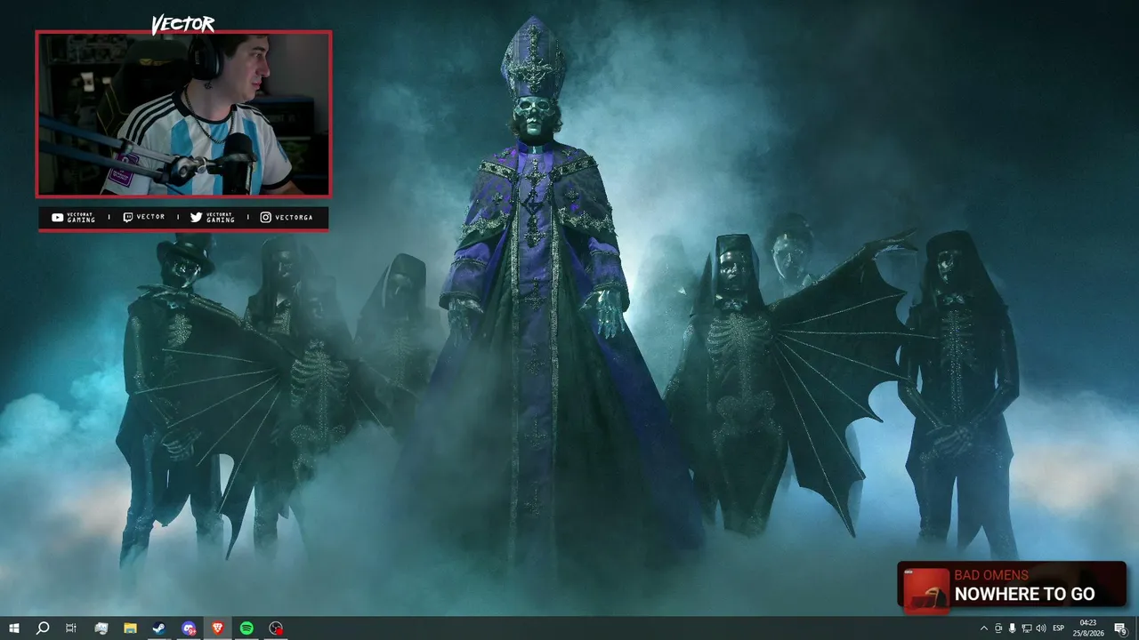Switch to Steam on the taskbar
Screen dimensions: 1139x640
159,628
